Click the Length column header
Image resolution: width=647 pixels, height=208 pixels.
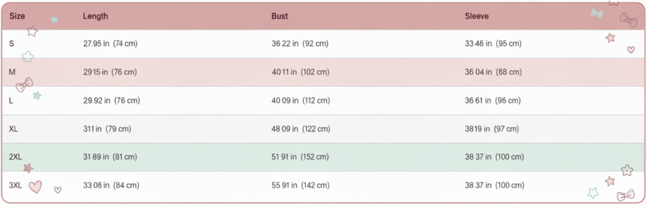pos(95,16)
